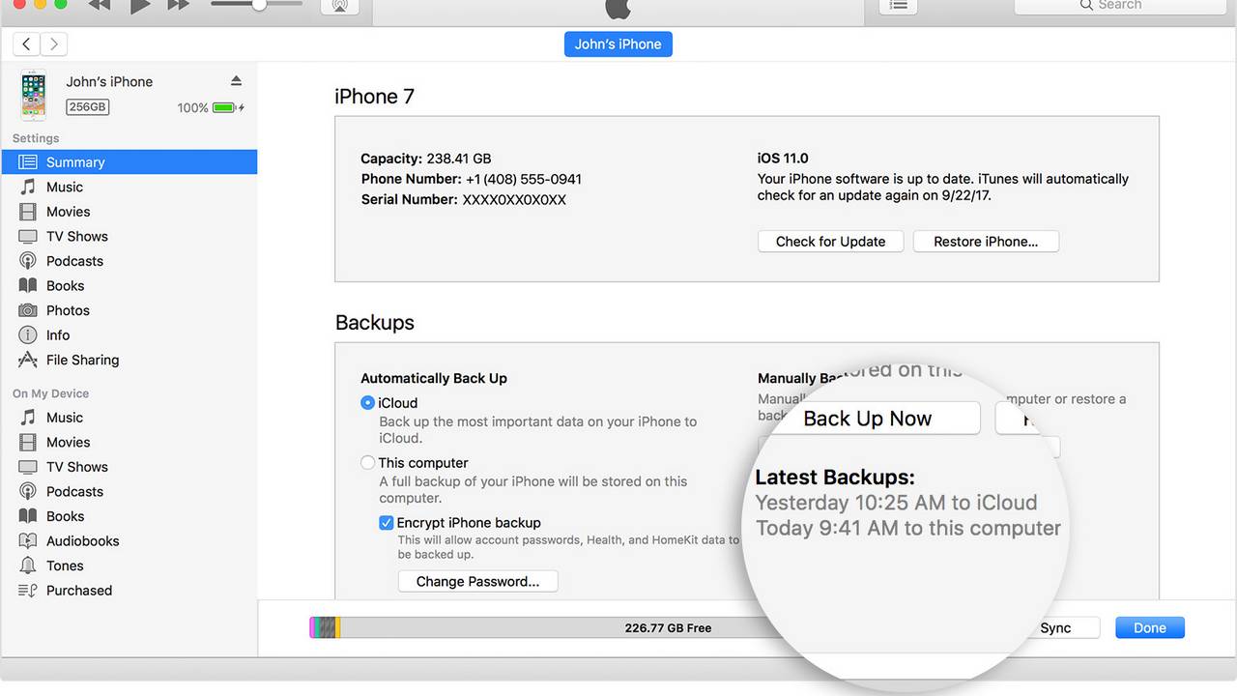Open Podcasts under Settings in the sidebar
Image resolution: width=1237 pixels, height=696 pixels.
(74, 261)
